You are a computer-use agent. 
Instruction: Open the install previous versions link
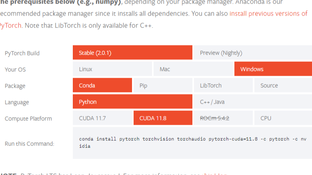tap(268, 14)
